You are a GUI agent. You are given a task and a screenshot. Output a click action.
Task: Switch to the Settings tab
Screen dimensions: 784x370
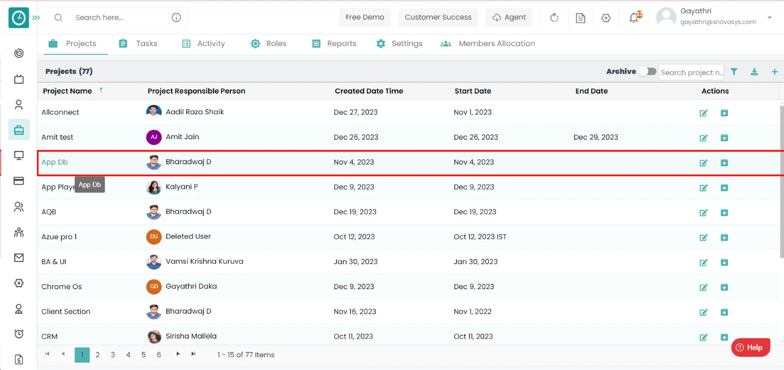pos(399,44)
